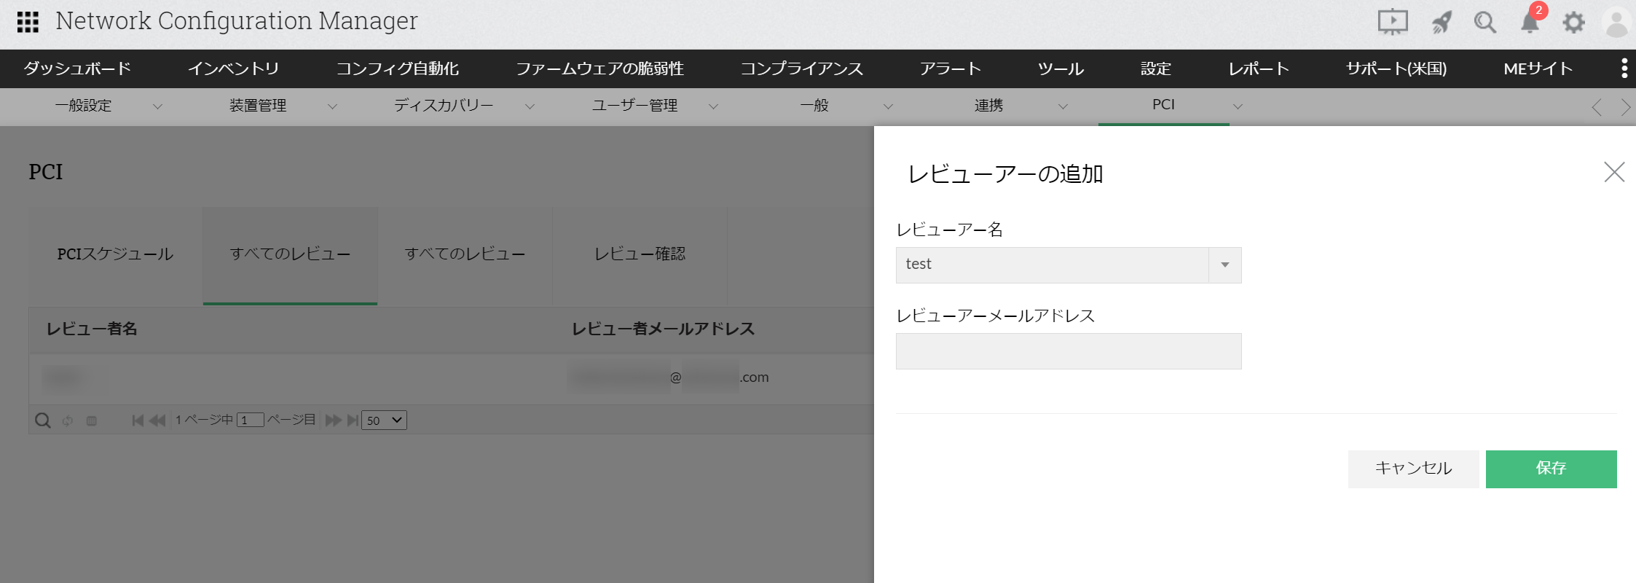Expand the 一般 submenu chevron
Image resolution: width=1636 pixels, height=583 pixels.
pos(888,106)
